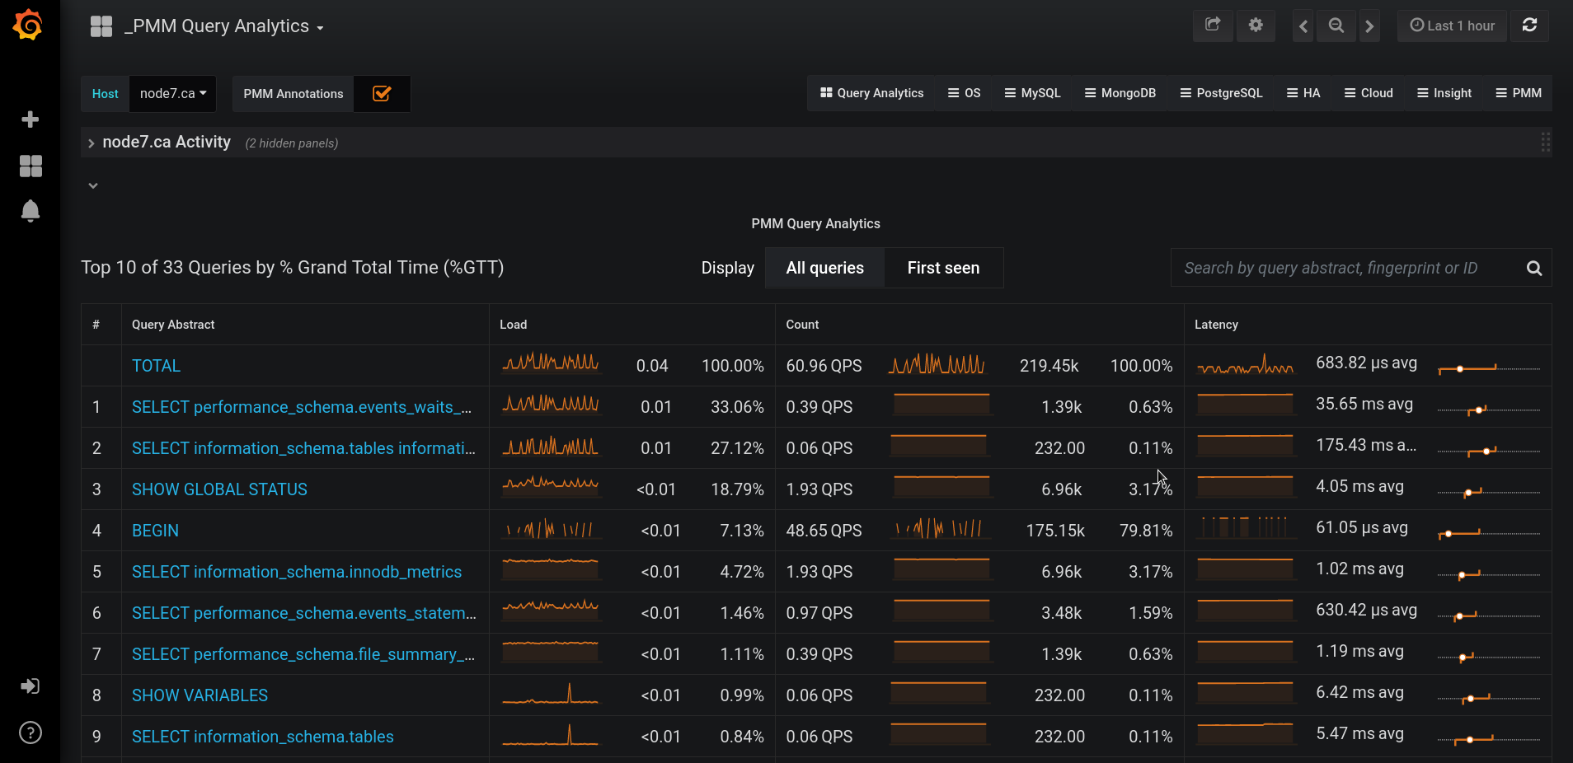Refresh the dashboard with refresh icon
The width and height of the screenshot is (1573, 763).
click(x=1529, y=26)
